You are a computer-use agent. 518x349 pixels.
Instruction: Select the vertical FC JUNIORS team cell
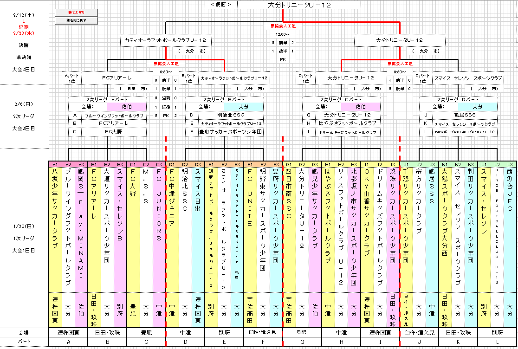click(x=159, y=229)
